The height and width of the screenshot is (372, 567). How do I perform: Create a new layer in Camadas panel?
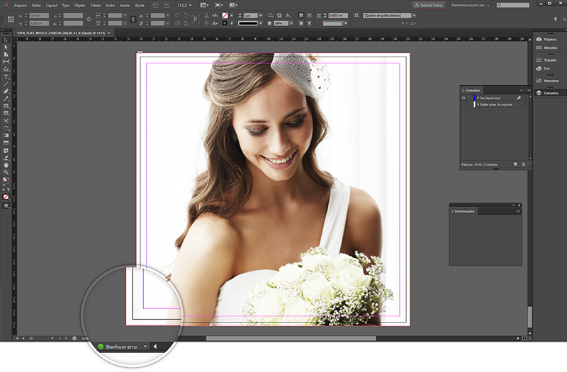[x=514, y=164]
